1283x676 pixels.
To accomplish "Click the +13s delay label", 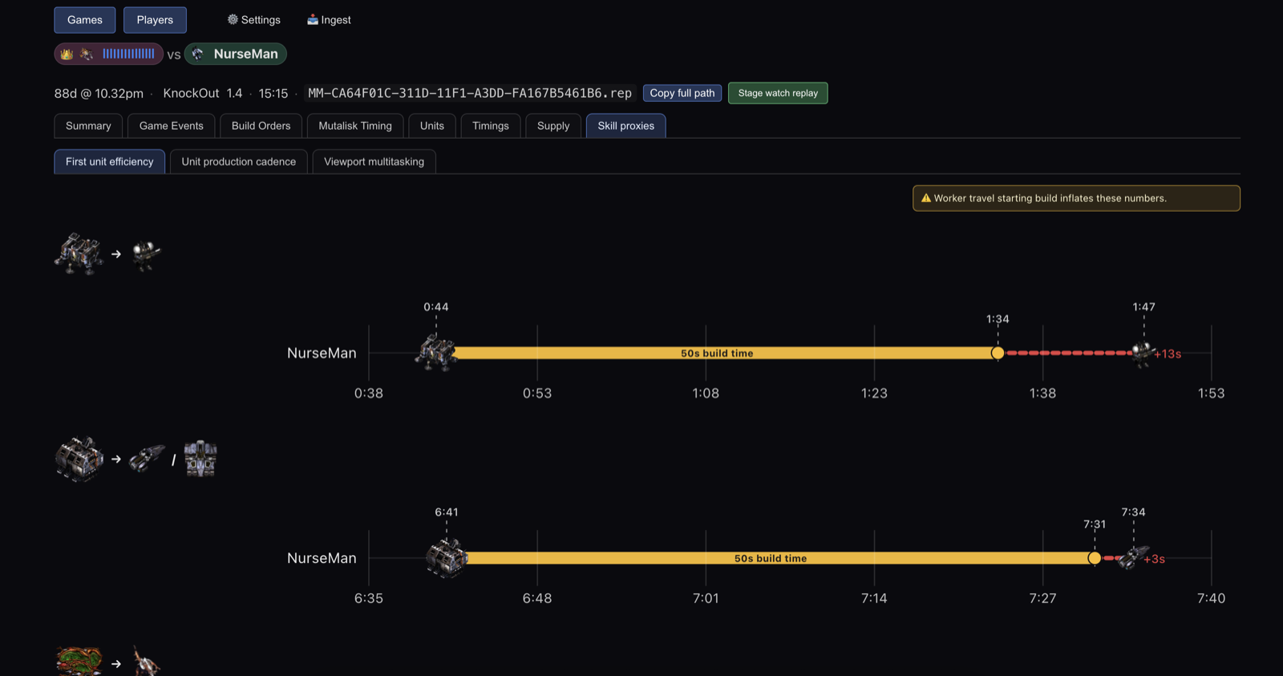I will (1168, 354).
